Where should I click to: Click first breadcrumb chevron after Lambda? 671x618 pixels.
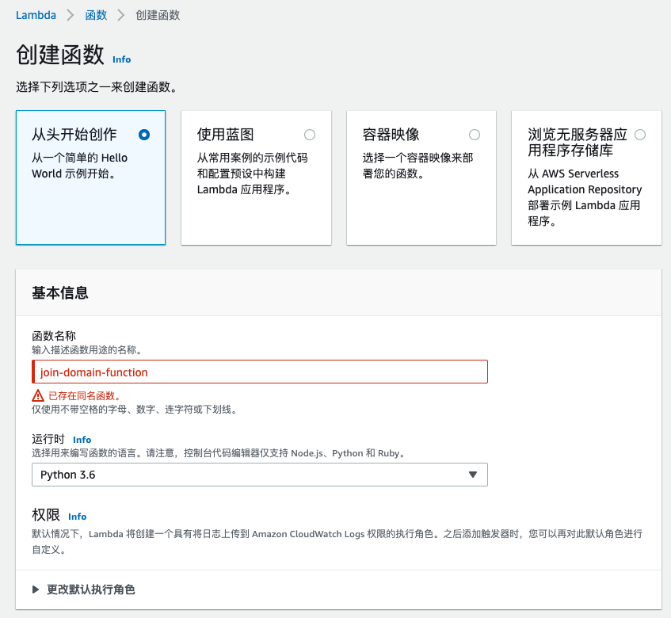(x=71, y=15)
